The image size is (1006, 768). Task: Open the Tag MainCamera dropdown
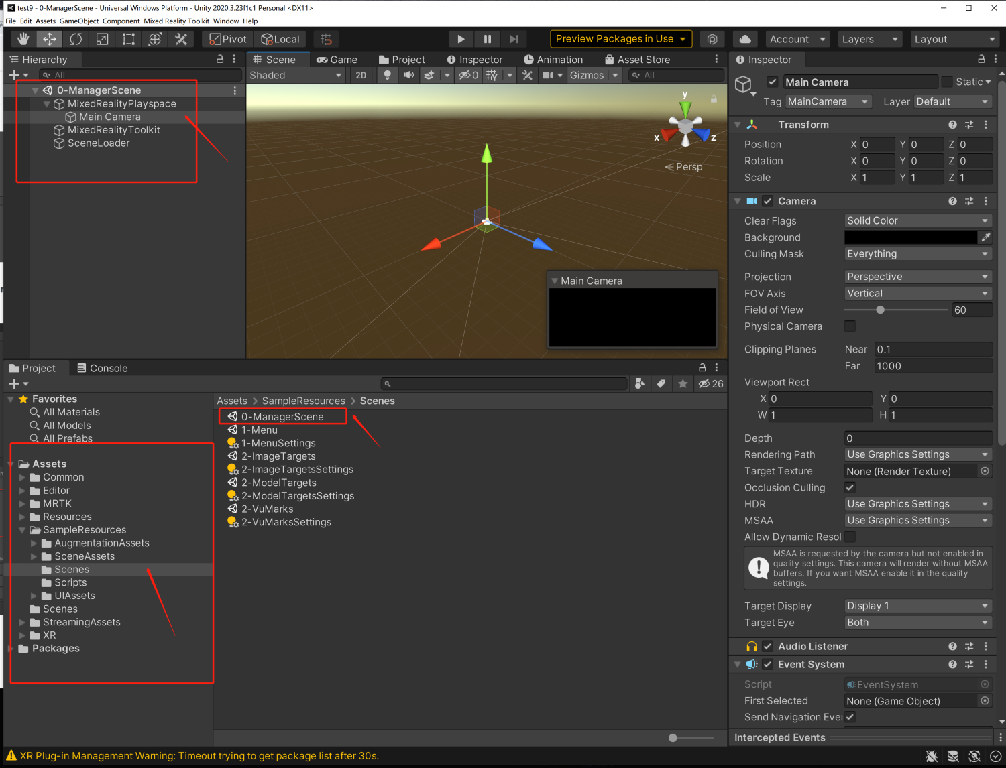pos(828,101)
